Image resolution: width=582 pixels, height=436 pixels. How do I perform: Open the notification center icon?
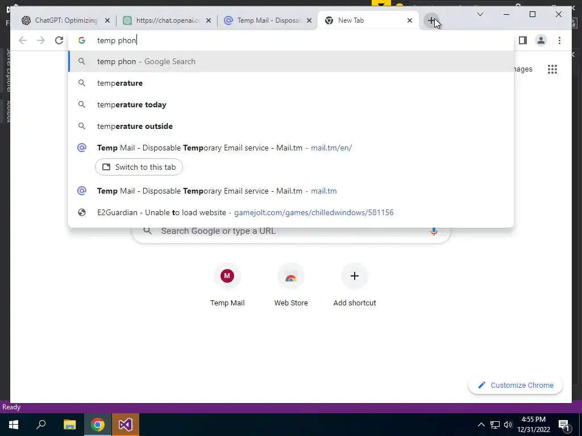point(564,425)
